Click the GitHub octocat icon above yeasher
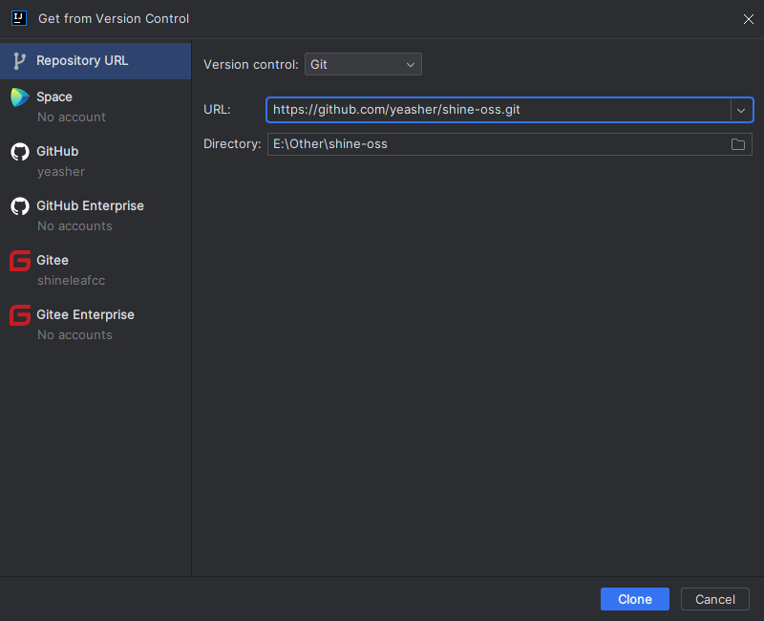This screenshot has width=764, height=621. click(x=20, y=152)
